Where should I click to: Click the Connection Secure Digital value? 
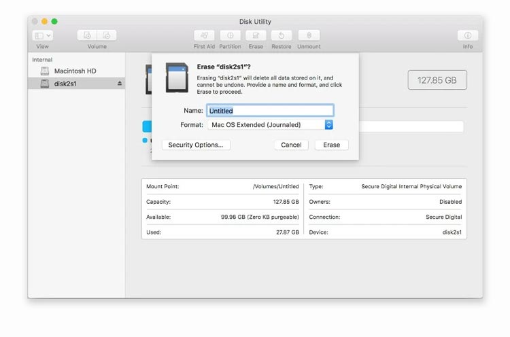443,217
